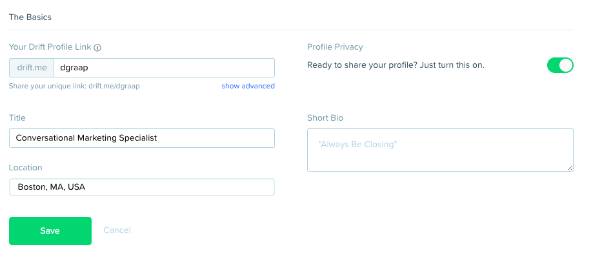The image size is (602, 262).
Task: Click into the Title input field
Action: pyautogui.click(x=142, y=138)
